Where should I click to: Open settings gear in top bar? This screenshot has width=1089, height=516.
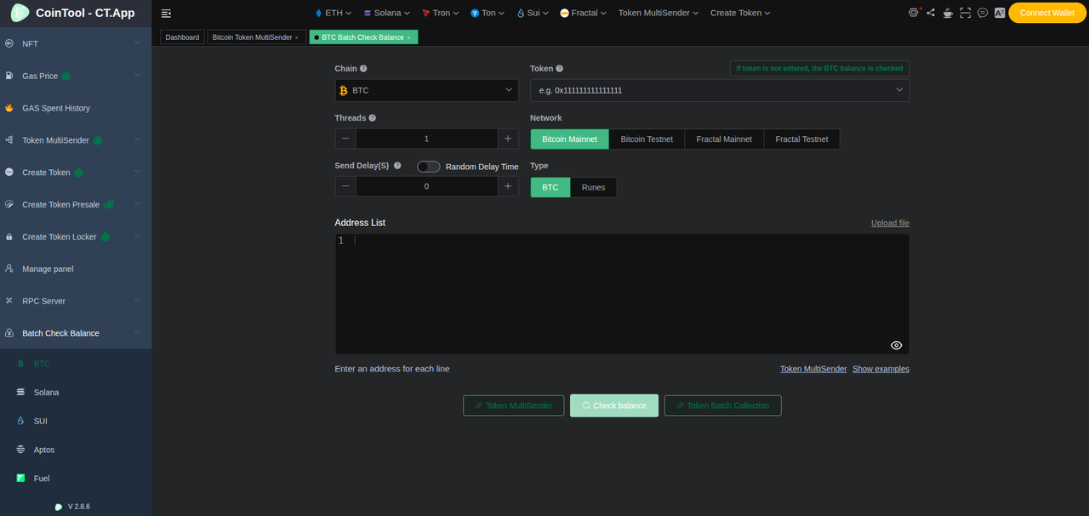click(914, 13)
